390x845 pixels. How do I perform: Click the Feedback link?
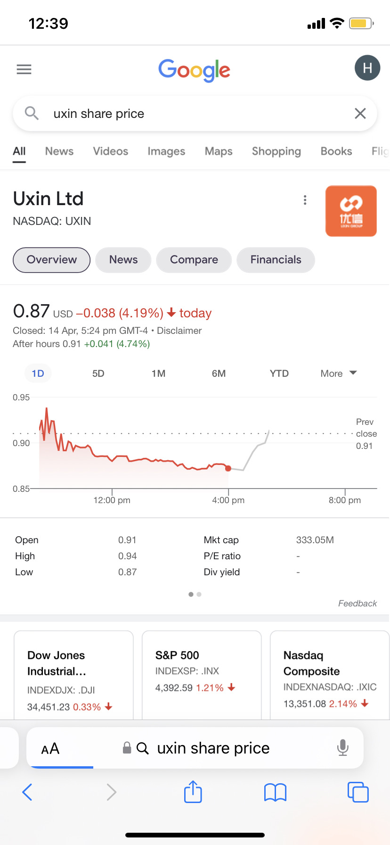[x=357, y=604]
